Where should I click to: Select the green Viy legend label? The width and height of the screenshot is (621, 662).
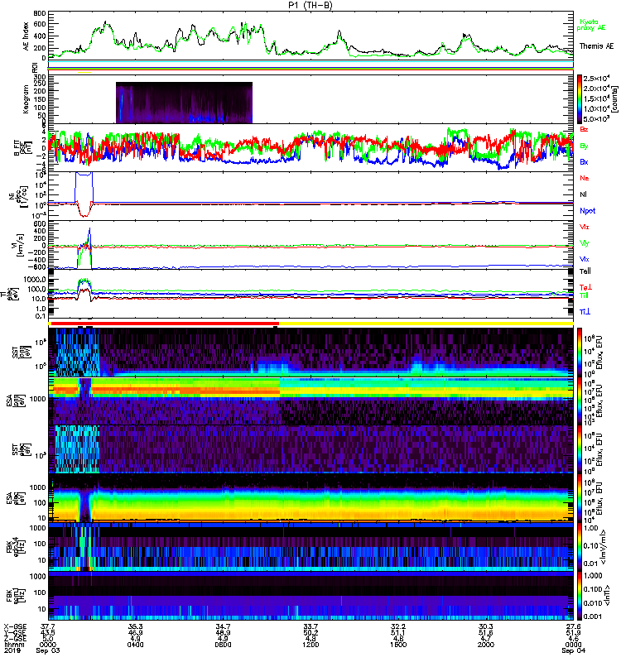pos(585,243)
